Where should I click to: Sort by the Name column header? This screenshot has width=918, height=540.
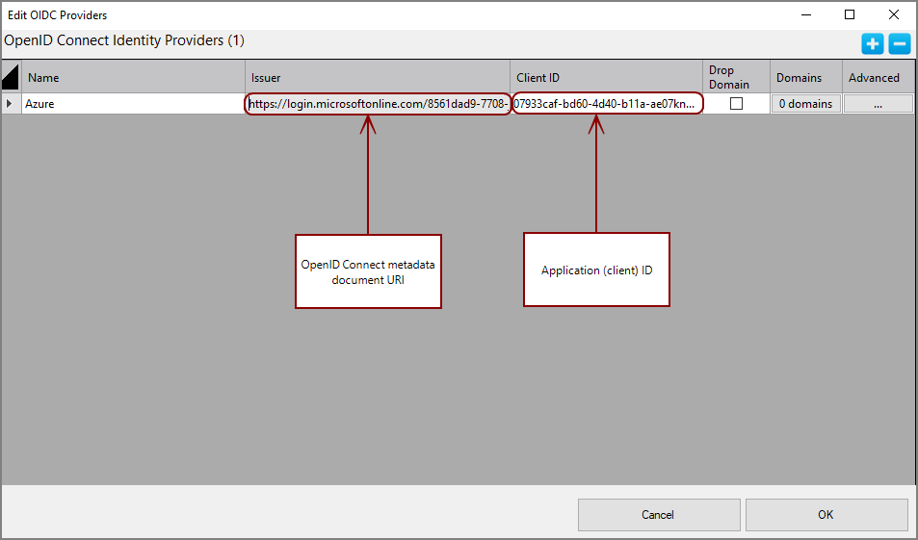(134, 77)
